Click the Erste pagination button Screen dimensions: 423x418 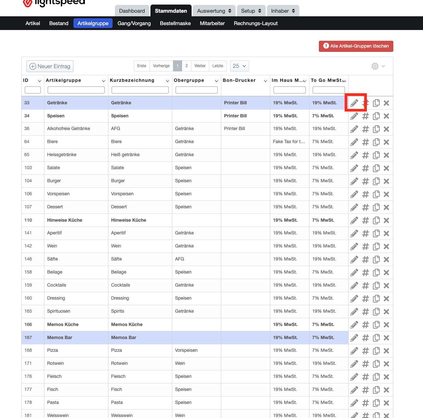pyautogui.click(x=142, y=66)
